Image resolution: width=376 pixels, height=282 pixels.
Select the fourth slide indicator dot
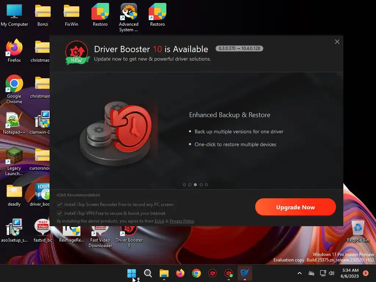coord(201,185)
